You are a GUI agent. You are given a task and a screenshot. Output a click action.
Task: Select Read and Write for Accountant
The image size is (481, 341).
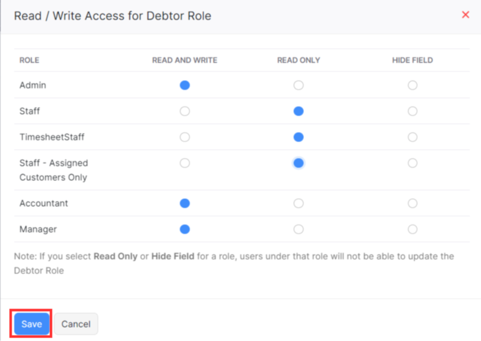click(184, 203)
